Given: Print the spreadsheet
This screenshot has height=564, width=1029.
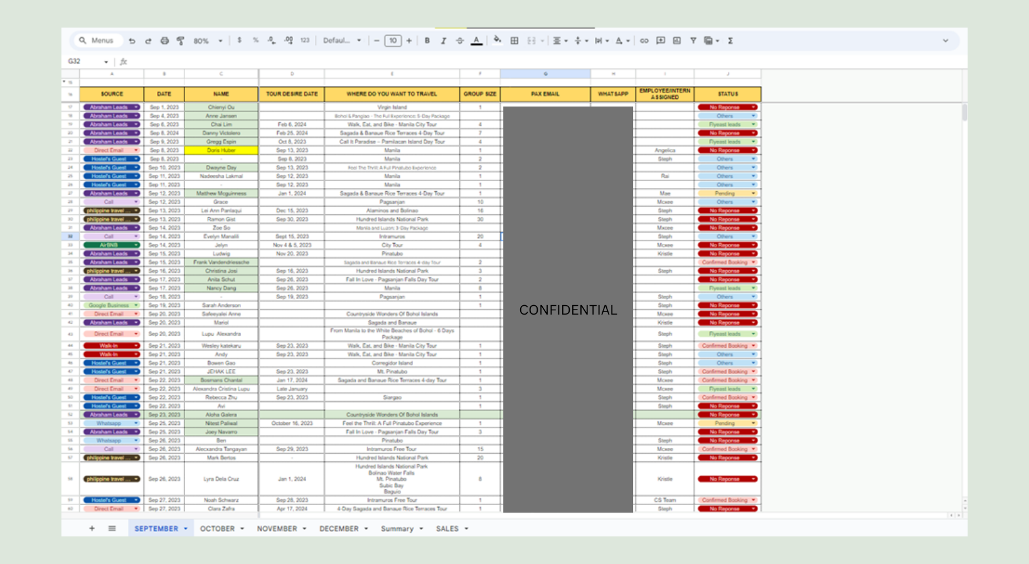Looking at the screenshot, I should tap(164, 41).
